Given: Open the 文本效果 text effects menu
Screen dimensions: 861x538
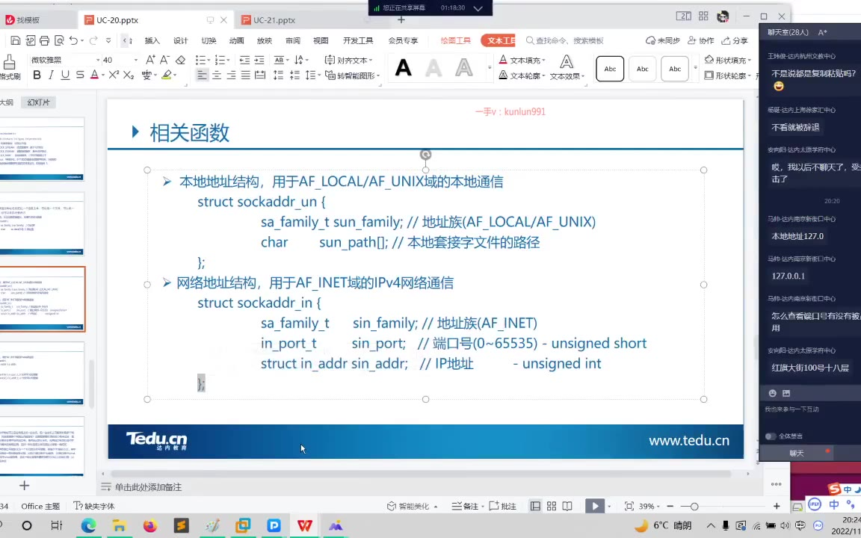Looking at the screenshot, I should [x=567, y=67].
